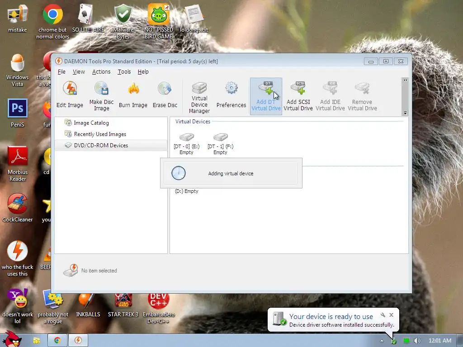Open the Help menu

click(143, 72)
